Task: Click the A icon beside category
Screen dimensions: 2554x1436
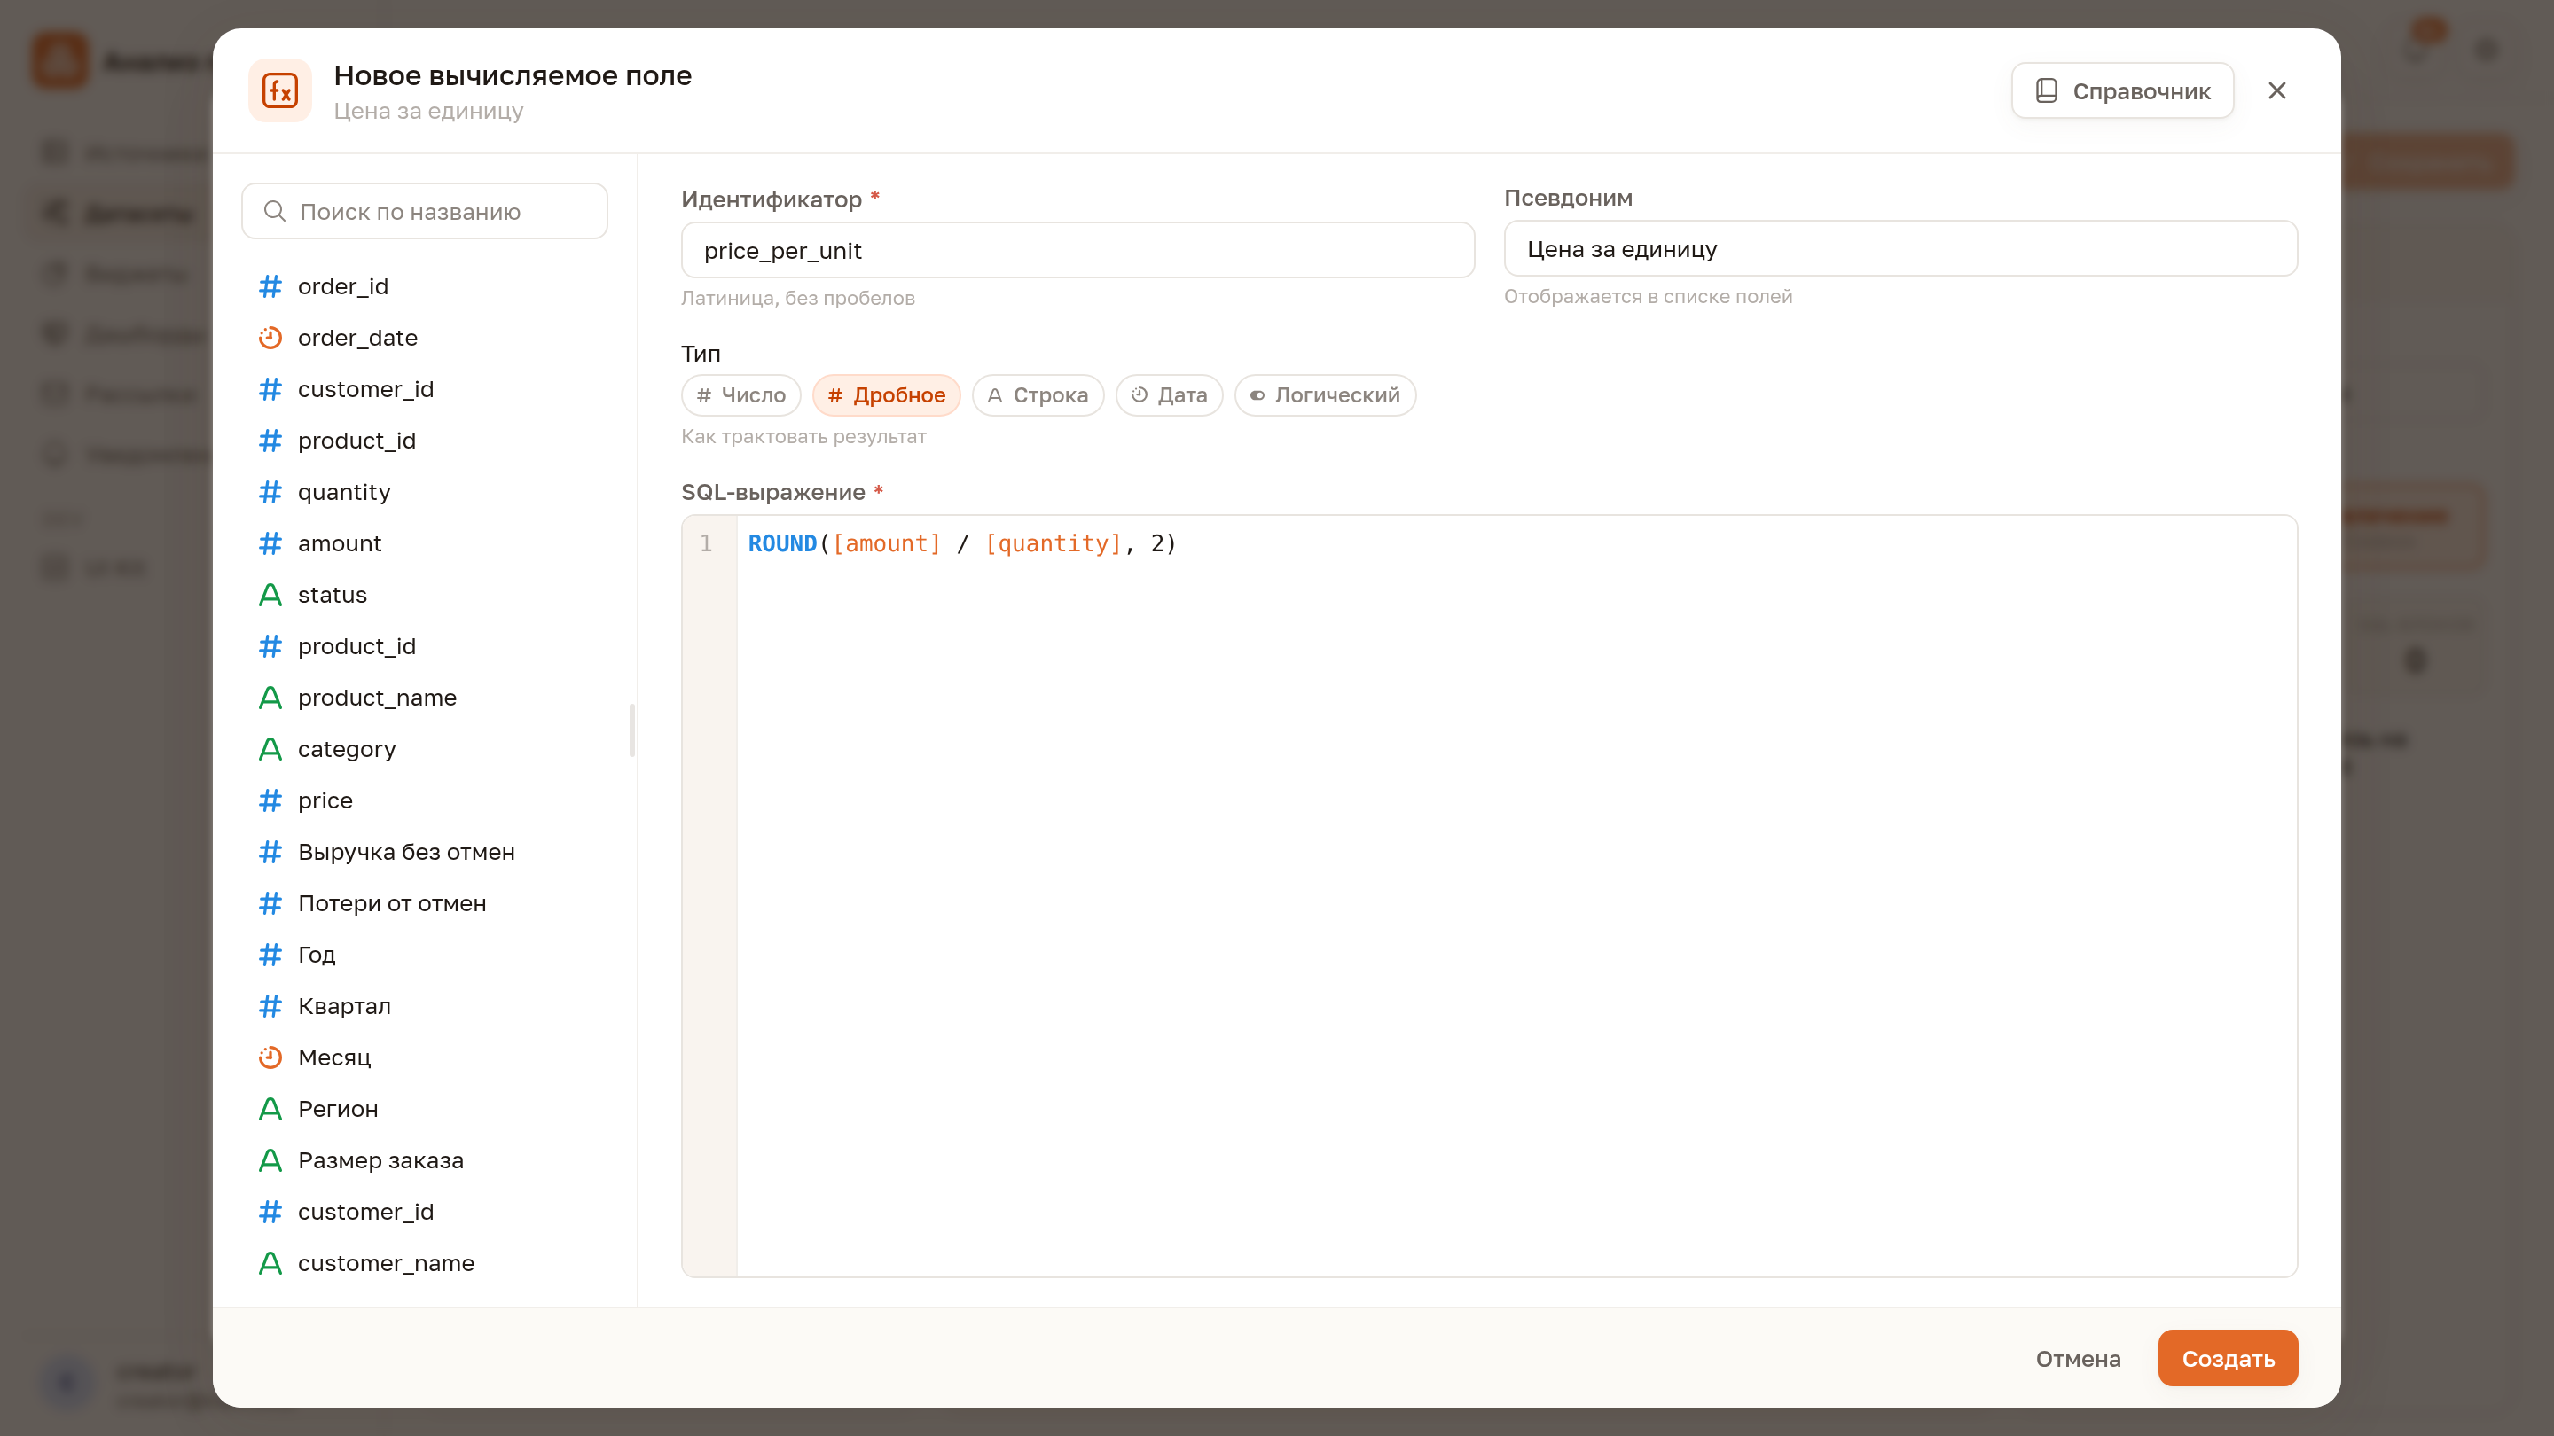Action: (x=270, y=749)
